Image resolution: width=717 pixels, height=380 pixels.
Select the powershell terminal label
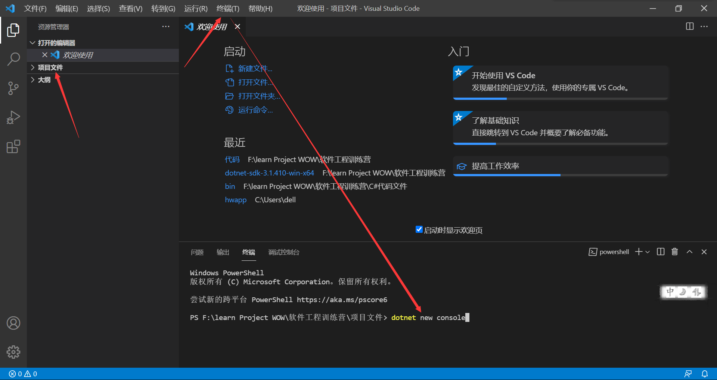609,252
